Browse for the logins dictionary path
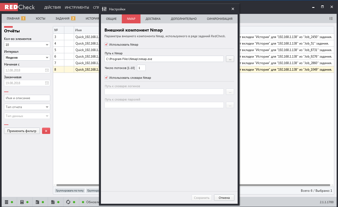 click(x=230, y=92)
